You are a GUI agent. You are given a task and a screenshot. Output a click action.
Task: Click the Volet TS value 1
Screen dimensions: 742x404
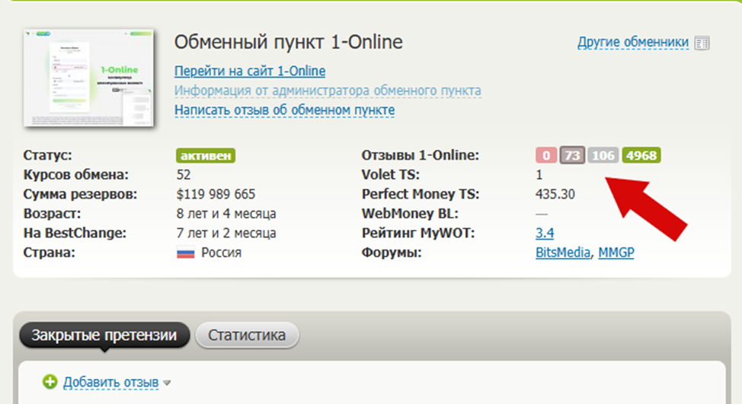(x=539, y=175)
